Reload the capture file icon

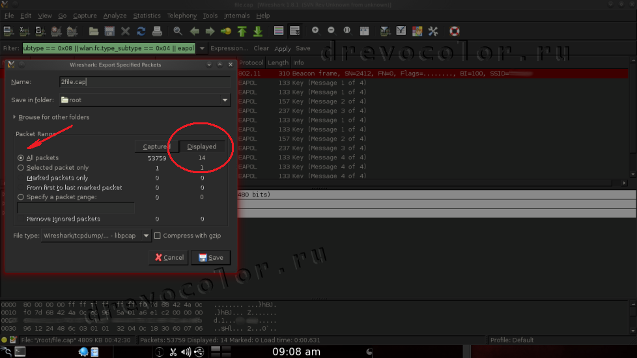tap(141, 31)
